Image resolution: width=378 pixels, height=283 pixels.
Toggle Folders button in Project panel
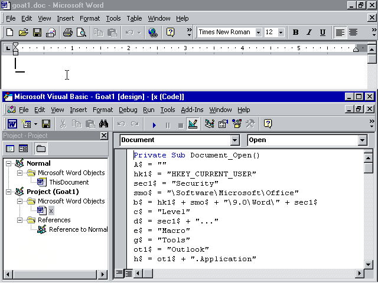pyautogui.click(x=41, y=149)
